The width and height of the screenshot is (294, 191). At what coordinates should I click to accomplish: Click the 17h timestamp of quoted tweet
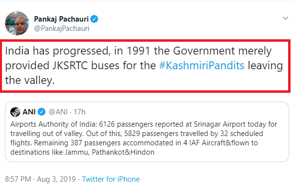tap(80, 112)
